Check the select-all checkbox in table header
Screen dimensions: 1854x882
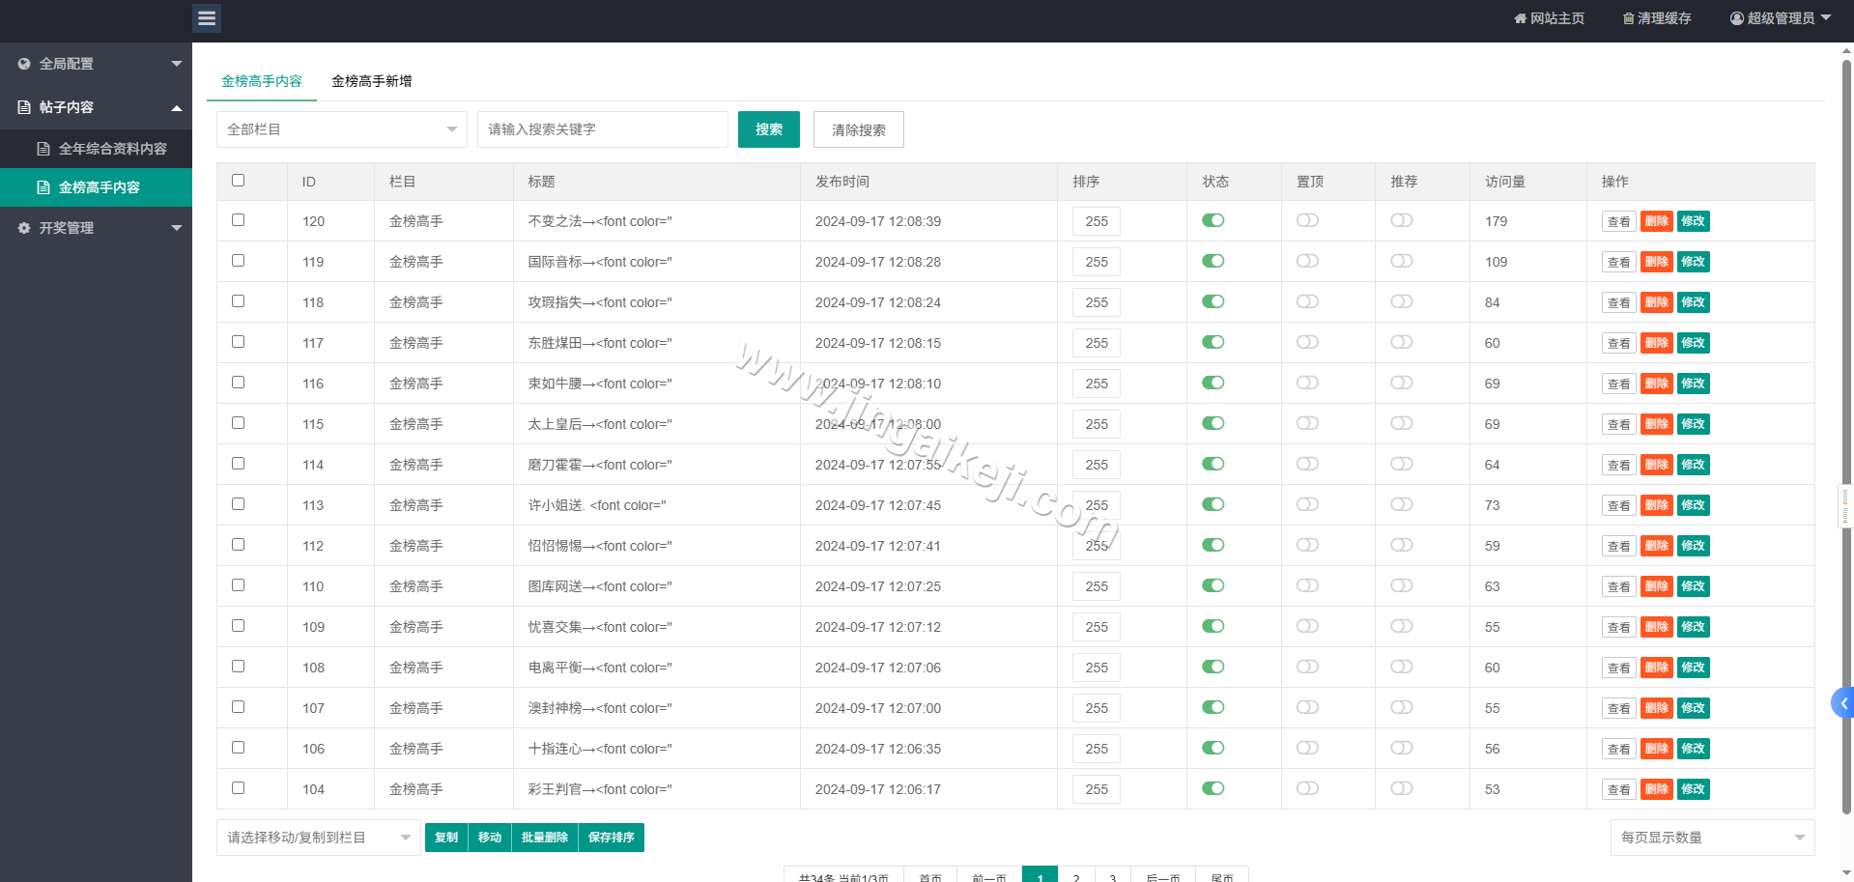pos(238,180)
